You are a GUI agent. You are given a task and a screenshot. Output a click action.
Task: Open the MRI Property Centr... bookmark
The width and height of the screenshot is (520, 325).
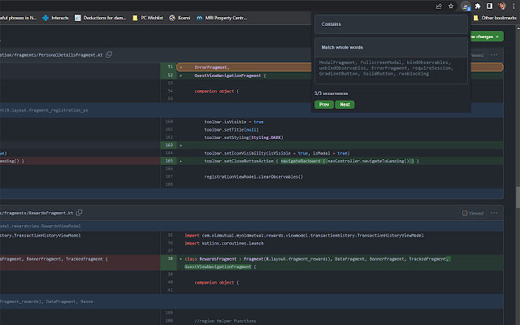click(222, 18)
